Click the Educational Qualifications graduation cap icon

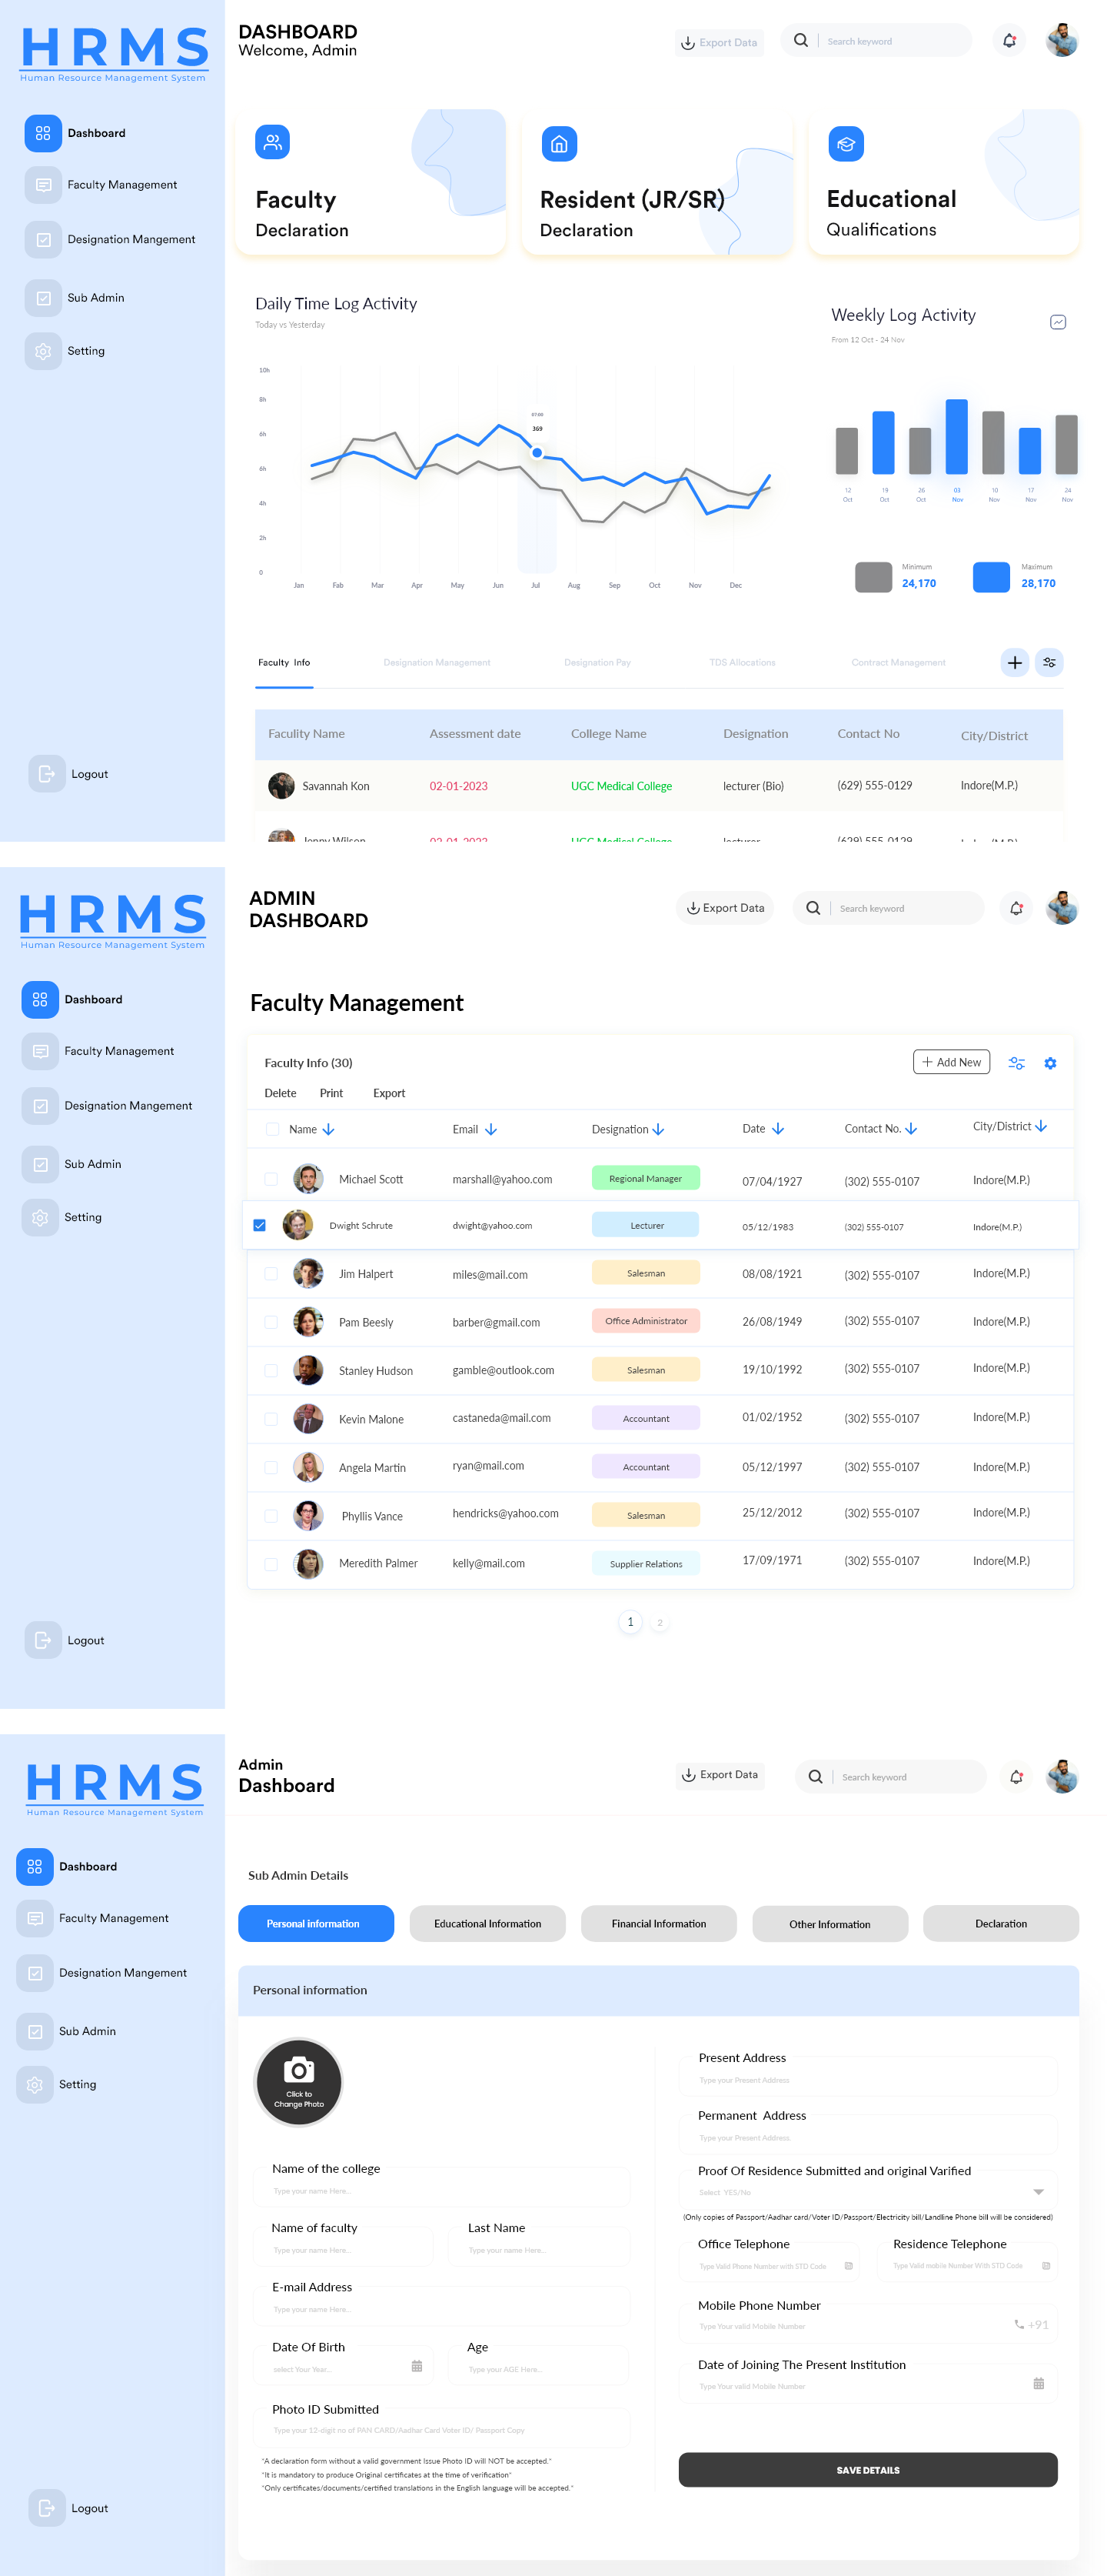coord(845,144)
